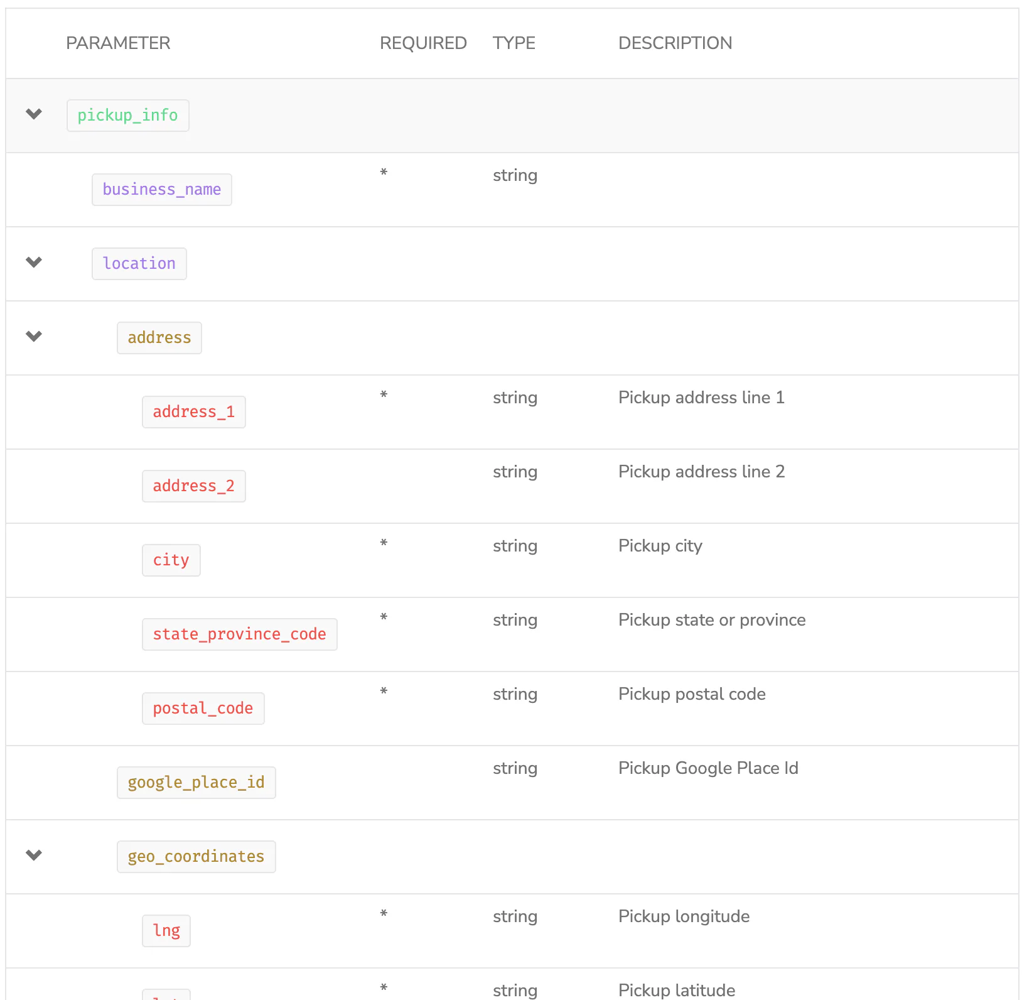Select the pickup_info parameter tag
This screenshot has height=1000, width=1022.
128,116
